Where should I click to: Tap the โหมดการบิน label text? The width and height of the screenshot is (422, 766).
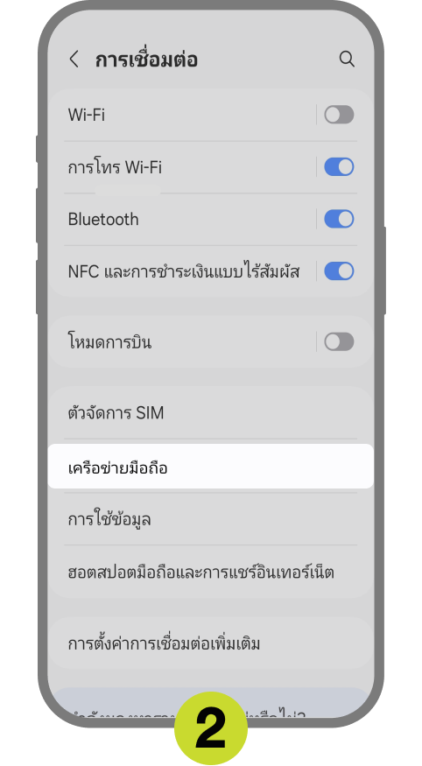[x=109, y=342]
